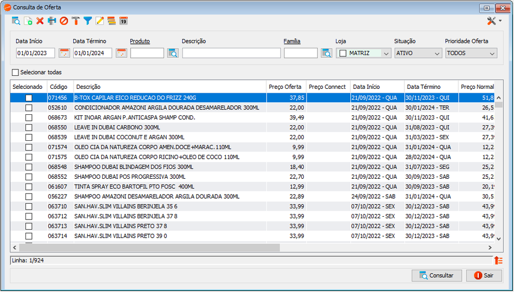The image size is (514, 292).
Task: Click the red X delete icon in toolbar
Action: 40,21
